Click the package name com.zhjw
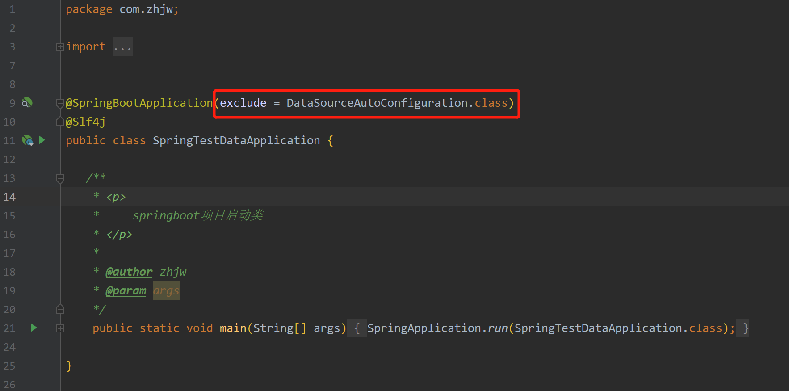This screenshot has height=391, width=789. [x=146, y=9]
